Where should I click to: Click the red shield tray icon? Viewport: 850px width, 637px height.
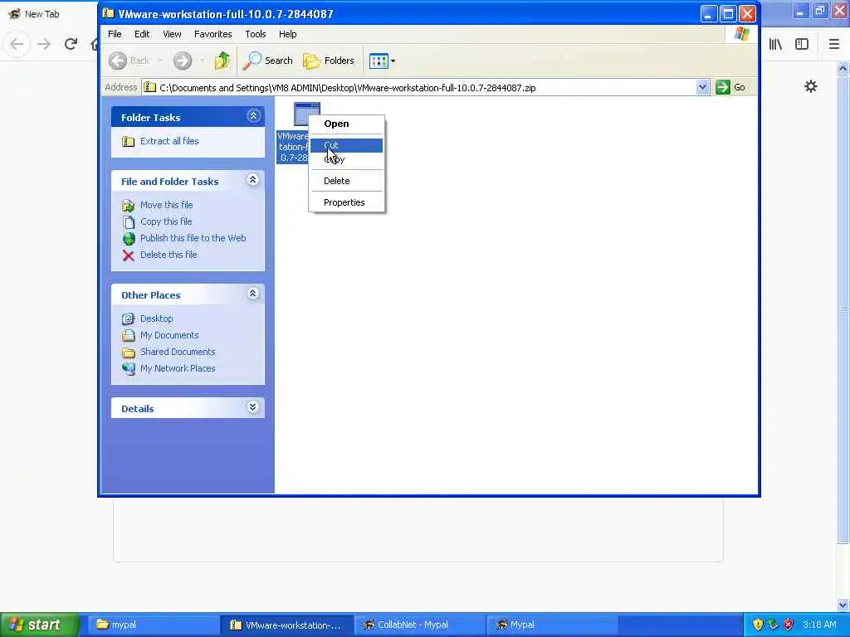789,625
